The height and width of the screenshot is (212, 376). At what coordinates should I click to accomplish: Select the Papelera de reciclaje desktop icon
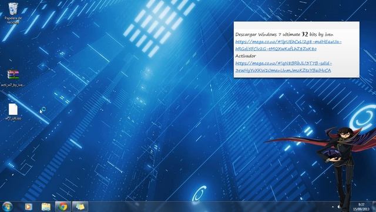[x=13, y=13]
